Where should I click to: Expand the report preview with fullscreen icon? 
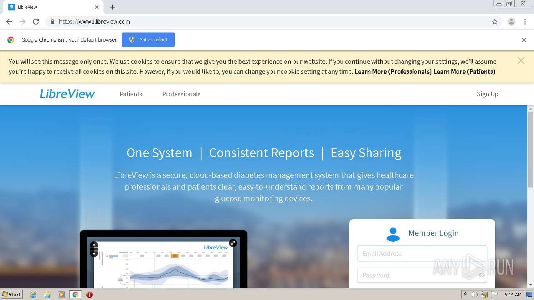point(233,243)
